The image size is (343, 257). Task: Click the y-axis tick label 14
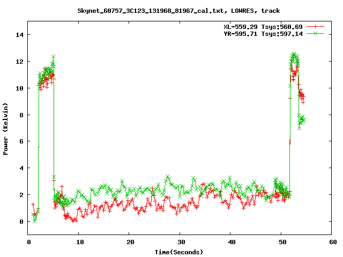pyautogui.click(x=19, y=35)
